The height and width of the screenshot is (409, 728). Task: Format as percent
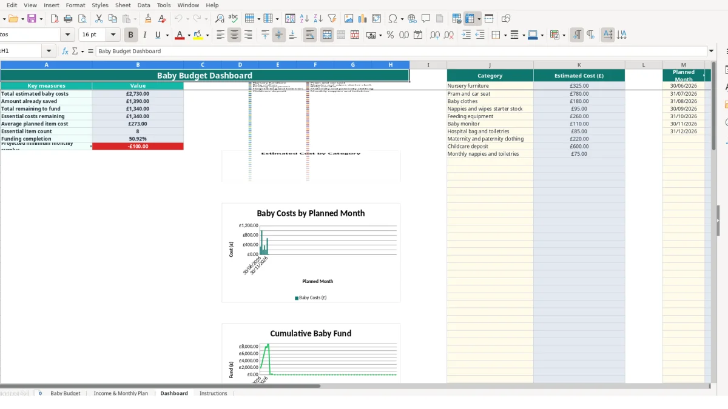390,35
